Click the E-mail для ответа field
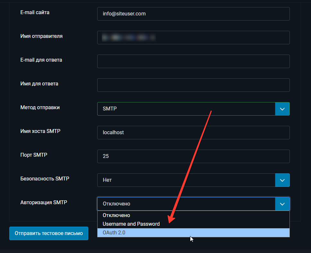Viewport: 311px width, 253px height. coord(194,61)
